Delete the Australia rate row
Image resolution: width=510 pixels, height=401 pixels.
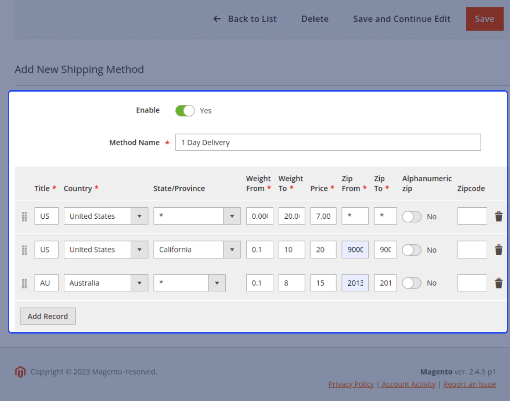[x=498, y=283]
